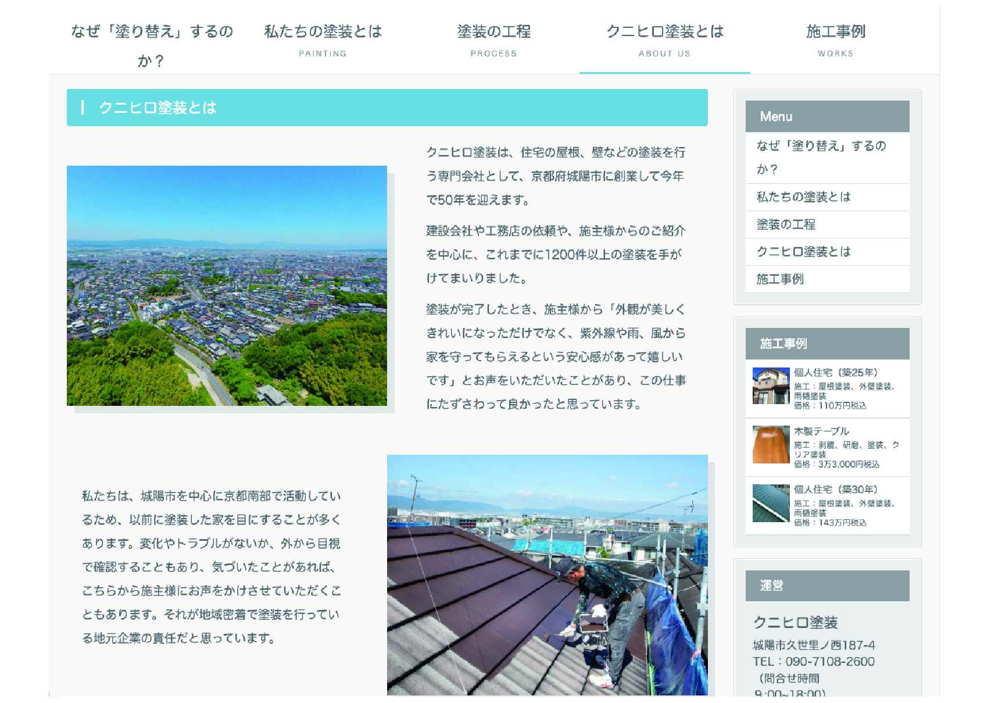Click the phone number 090-7108-2600

829,662
